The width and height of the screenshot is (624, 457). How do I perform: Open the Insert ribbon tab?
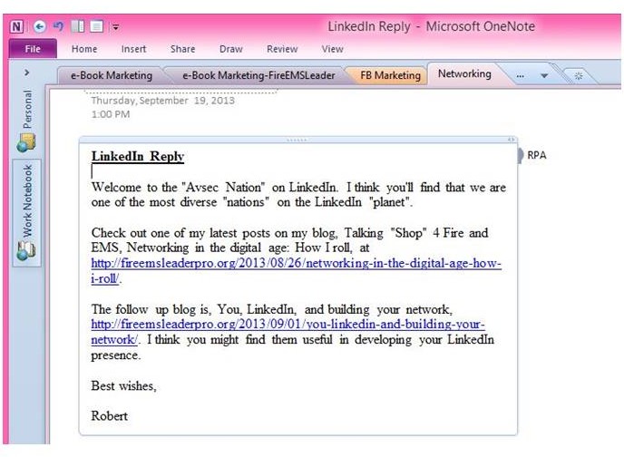coord(133,49)
